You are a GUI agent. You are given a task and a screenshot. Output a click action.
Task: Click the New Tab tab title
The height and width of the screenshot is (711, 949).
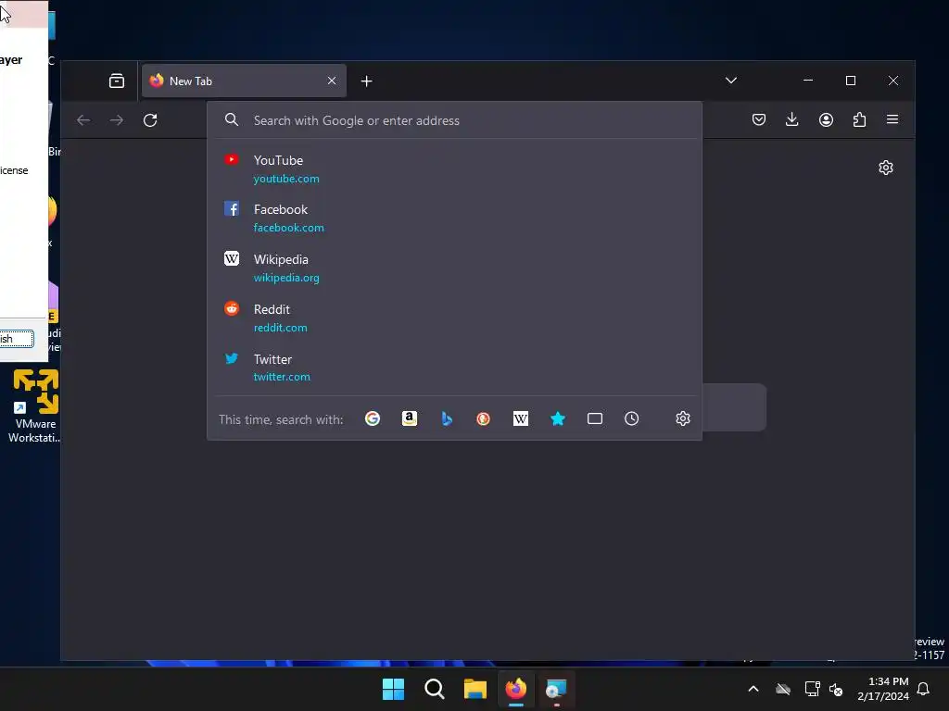pos(191,81)
